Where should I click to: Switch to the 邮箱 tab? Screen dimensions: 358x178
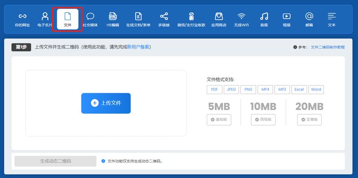coord(309,20)
